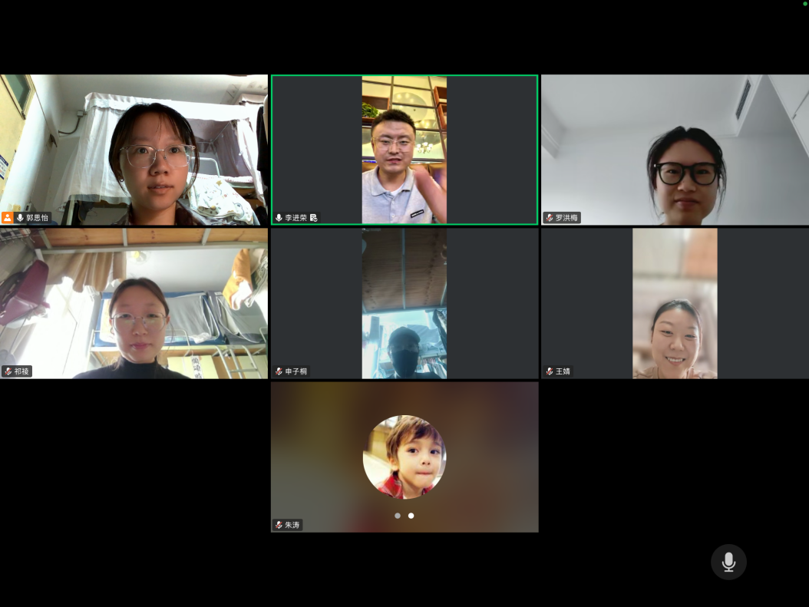809x607 pixels.
Task: Click the orange host icon beside 郭思怡
Action: point(7,218)
